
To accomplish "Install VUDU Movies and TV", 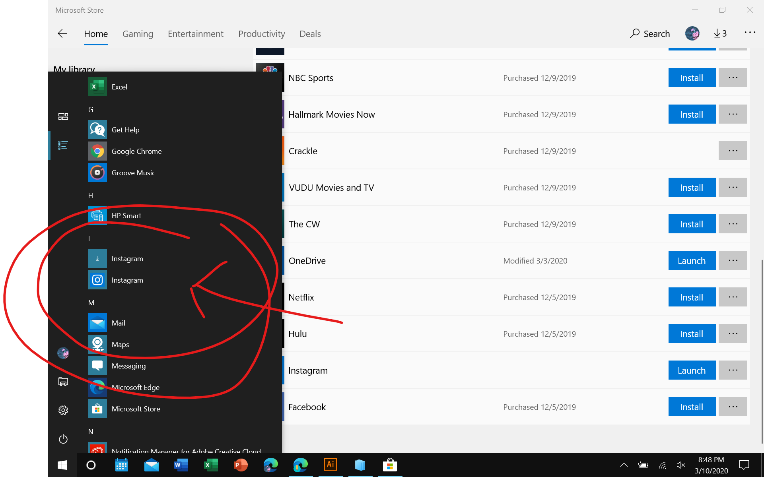I will point(692,187).
